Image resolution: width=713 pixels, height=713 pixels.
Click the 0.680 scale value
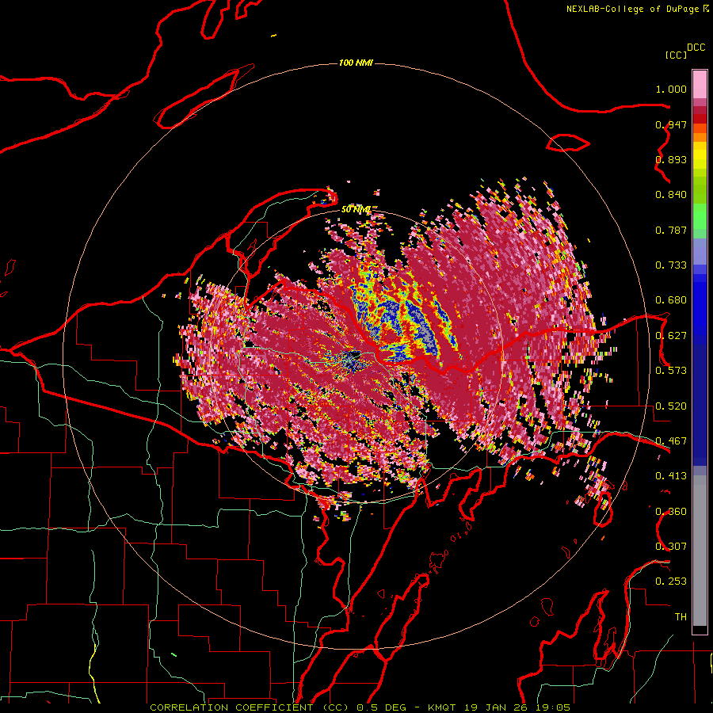point(671,300)
